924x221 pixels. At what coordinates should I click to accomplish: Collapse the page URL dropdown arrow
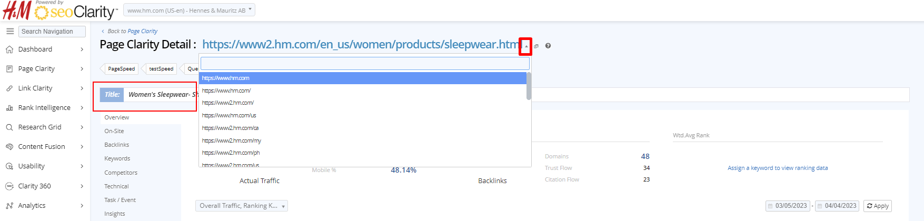[x=525, y=46]
